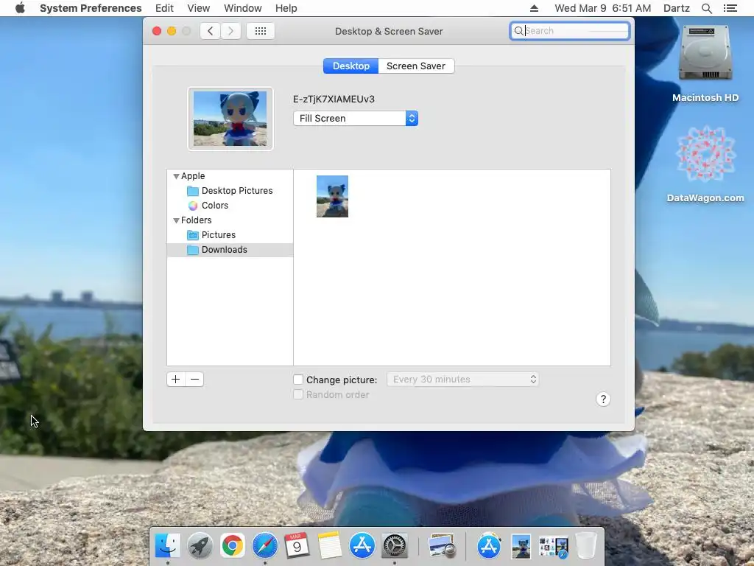Open Safari from the Dock
Screen dimensions: 754x566
coord(265,546)
